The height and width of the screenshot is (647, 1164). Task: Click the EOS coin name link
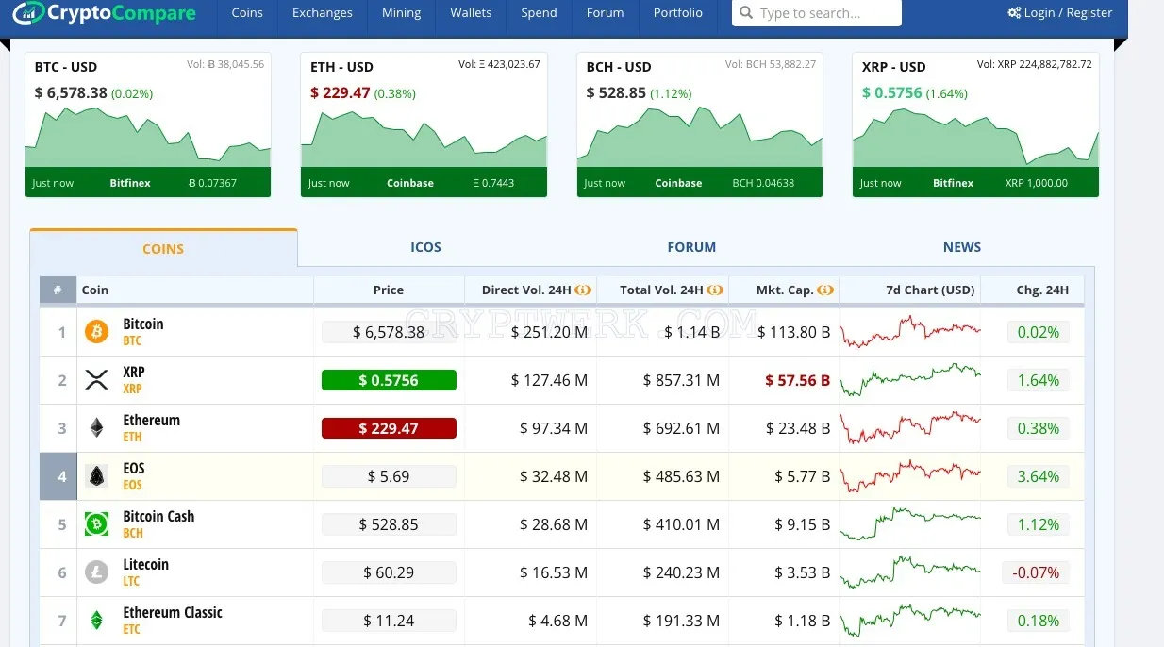click(x=134, y=468)
